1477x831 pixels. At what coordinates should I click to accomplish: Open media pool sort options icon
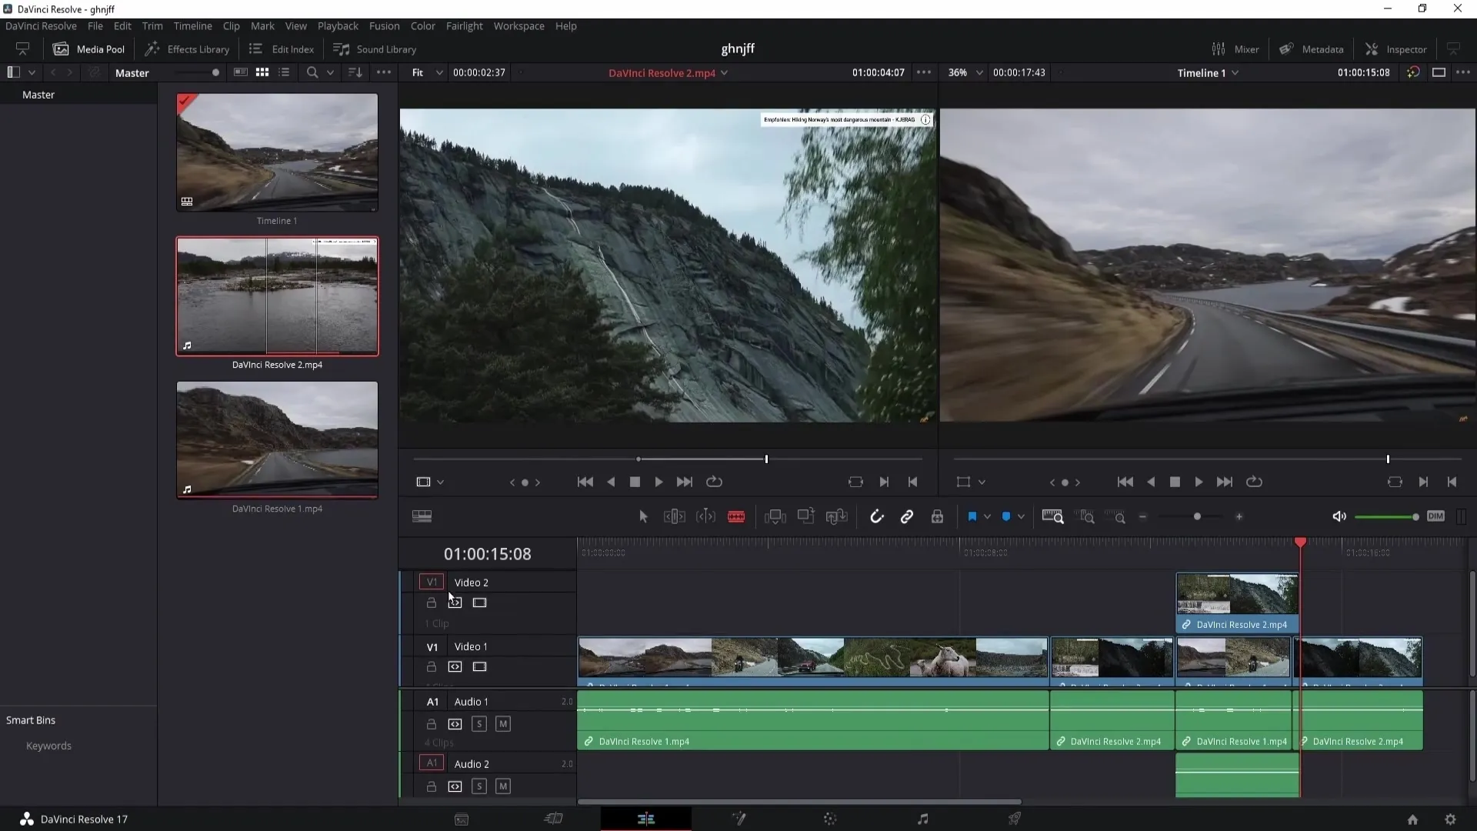(x=355, y=72)
